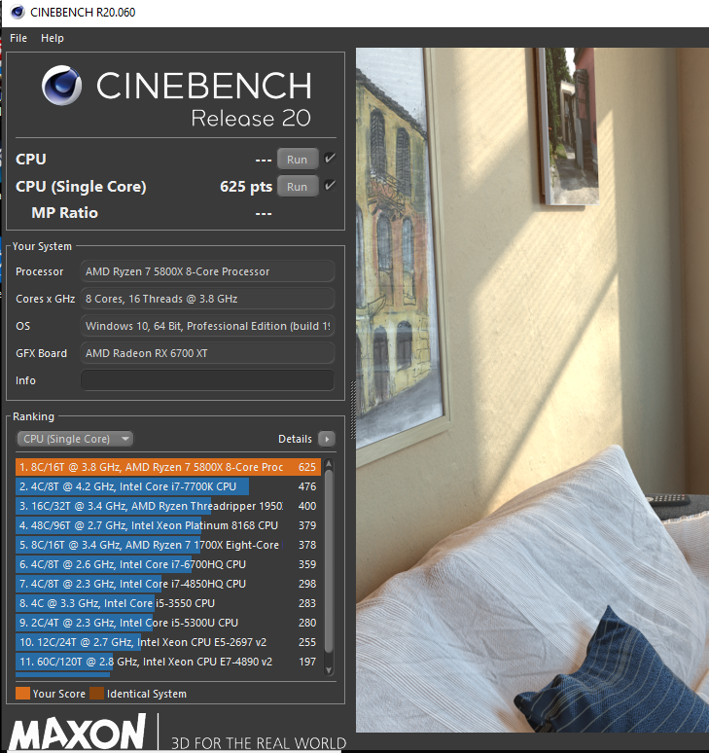Open the File menu
Screen dimensions: 709x753
18,38
